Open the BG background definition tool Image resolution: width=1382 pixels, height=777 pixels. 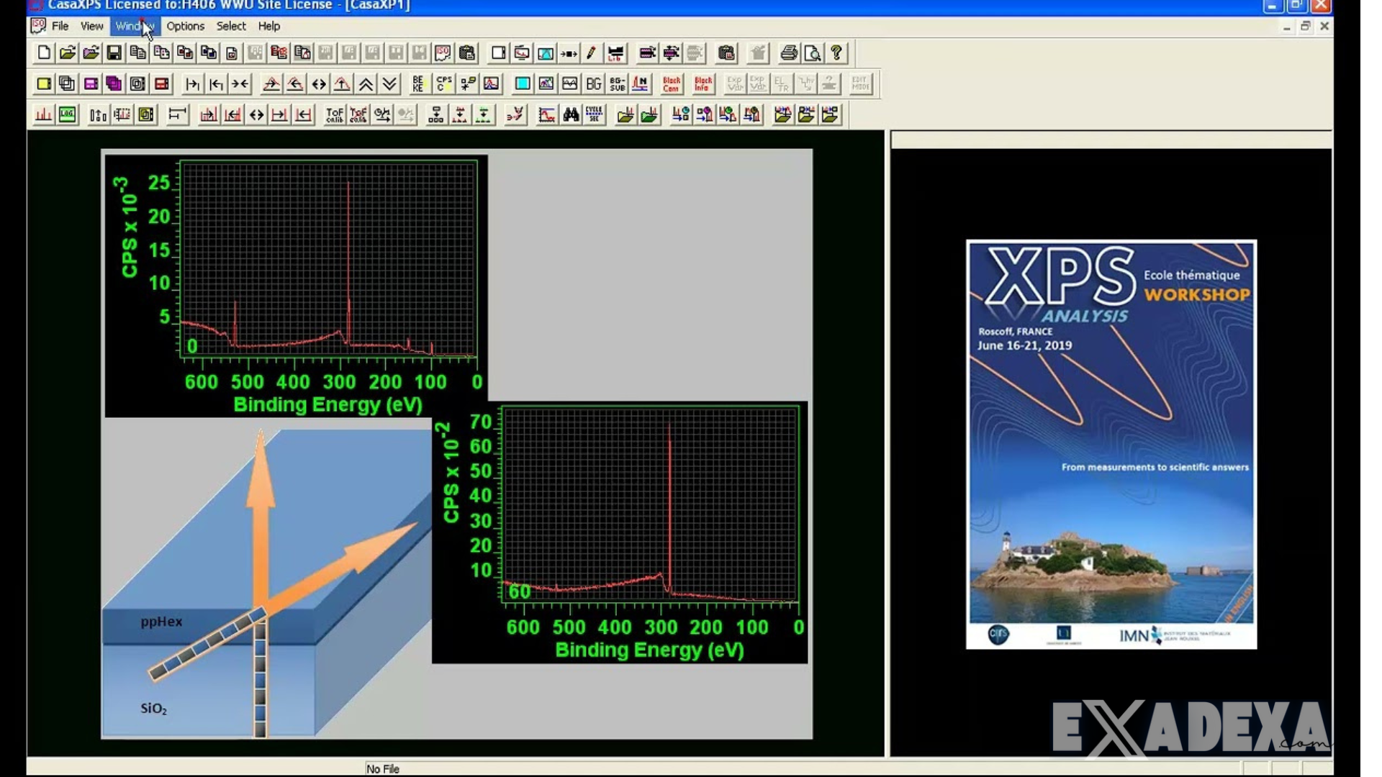coord(594,83)
